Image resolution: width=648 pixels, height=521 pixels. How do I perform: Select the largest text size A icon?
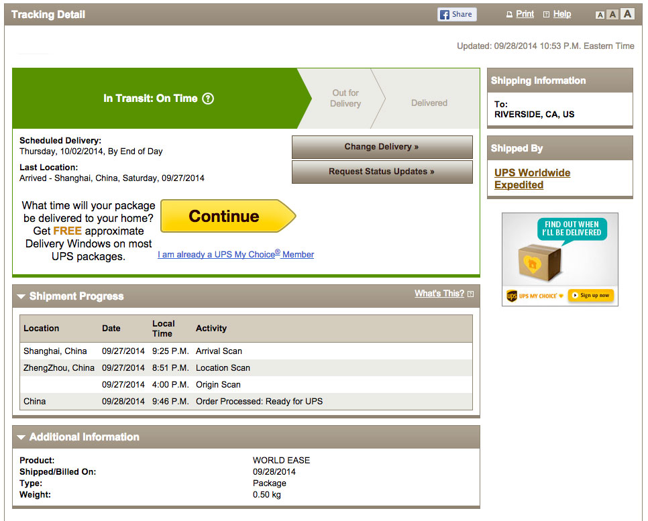[x=627, y=13]
